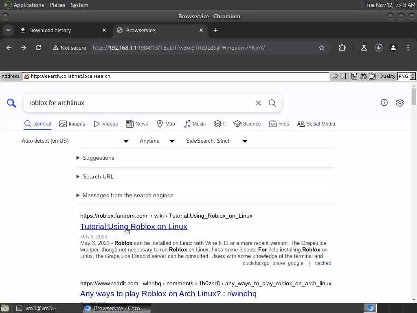Viewport: 417px width, 313px height.
Task: Open the tab search dropdown chevron
Action: [x=8, y=30]
